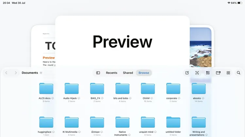Tap cloud icon beside ebooks
The width and height of the screenshot is (245, 137).
click(203, 98)
